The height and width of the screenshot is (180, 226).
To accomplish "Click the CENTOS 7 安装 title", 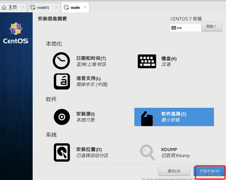I will click(x=186, y=19).
